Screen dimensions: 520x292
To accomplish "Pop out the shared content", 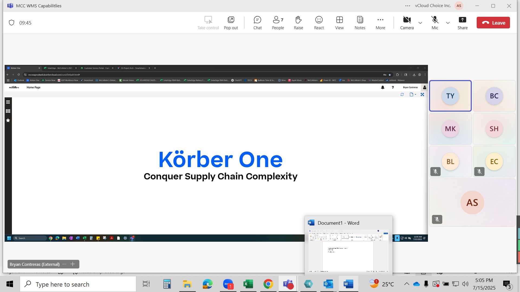I will (231, 23).
